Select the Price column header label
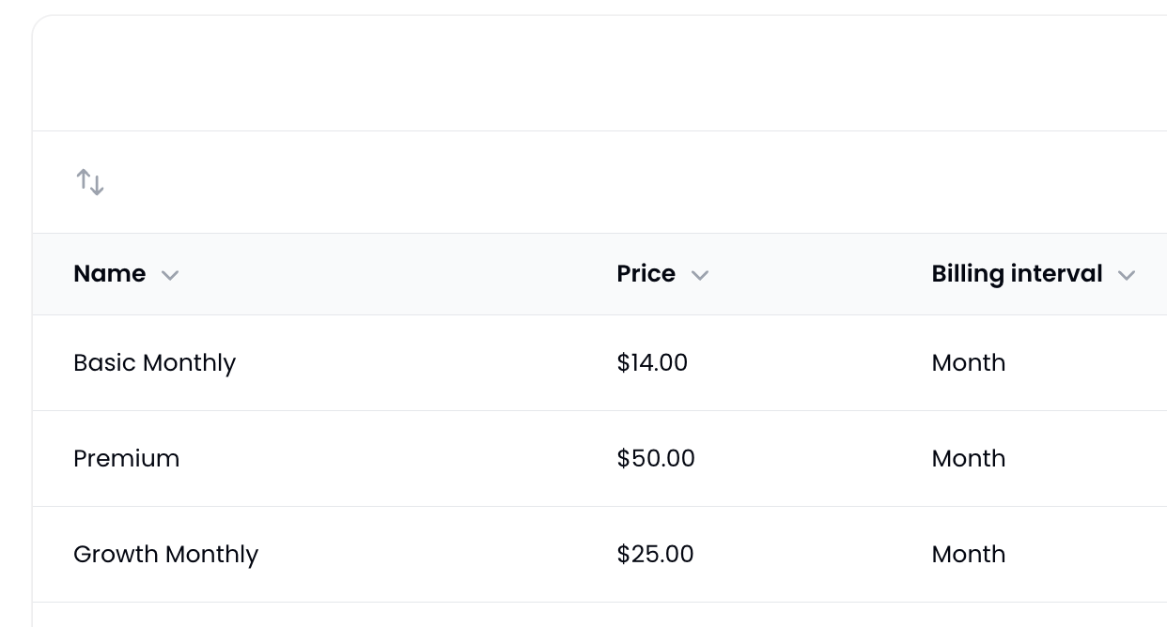The image size is (1167, 627). pos(646,274)
